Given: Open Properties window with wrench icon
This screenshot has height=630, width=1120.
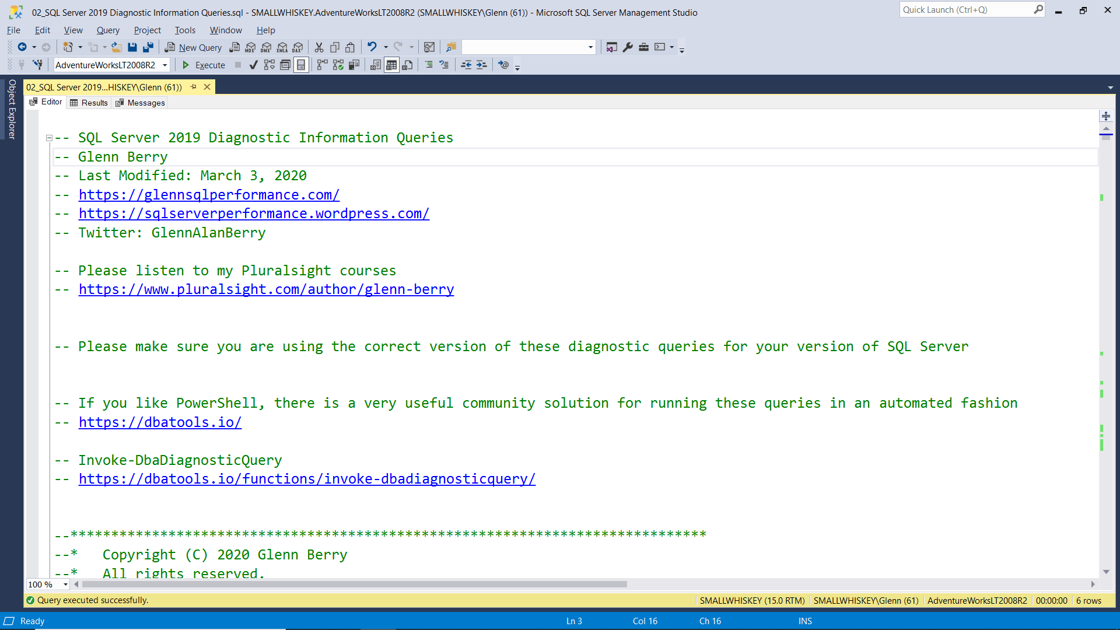Looking at the screenshot, I should [x=628, y=47].
